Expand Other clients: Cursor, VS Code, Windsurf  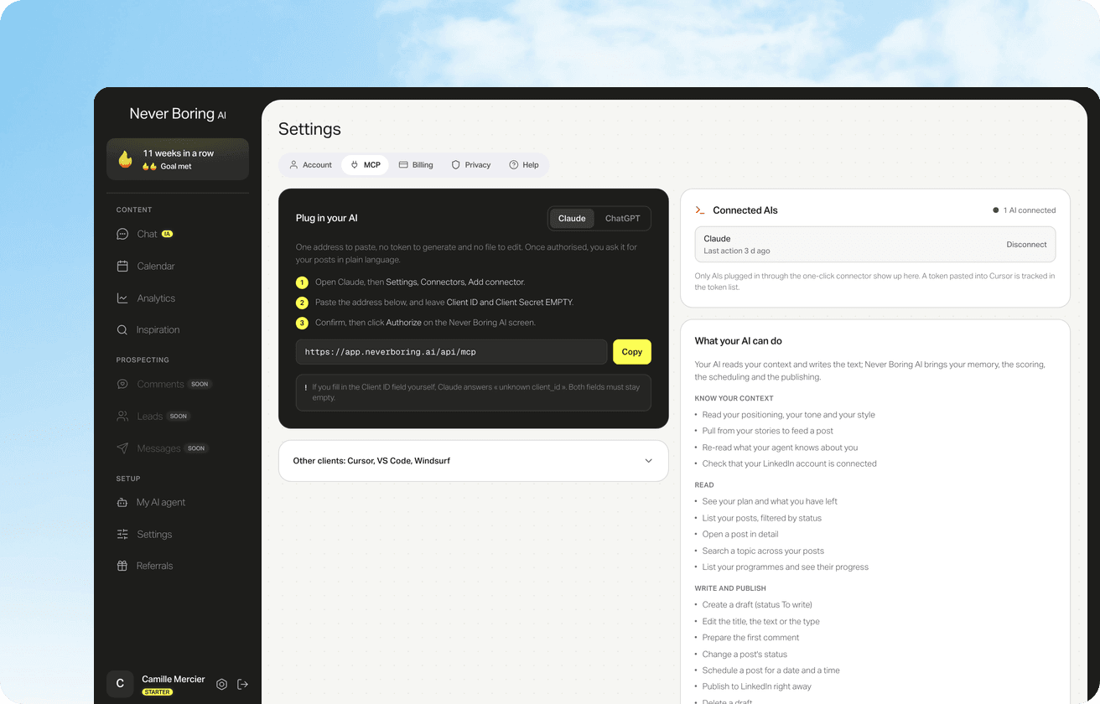pyautogui.click(x=474, y=461)
